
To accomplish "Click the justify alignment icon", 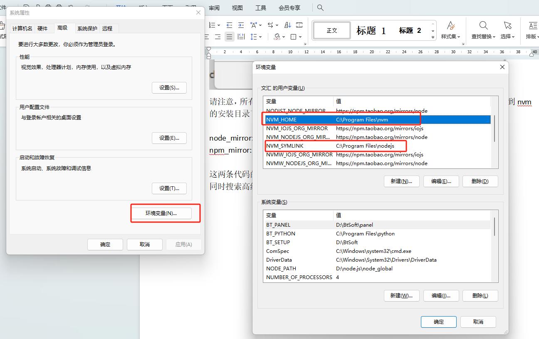I will (x=230, y=37).
